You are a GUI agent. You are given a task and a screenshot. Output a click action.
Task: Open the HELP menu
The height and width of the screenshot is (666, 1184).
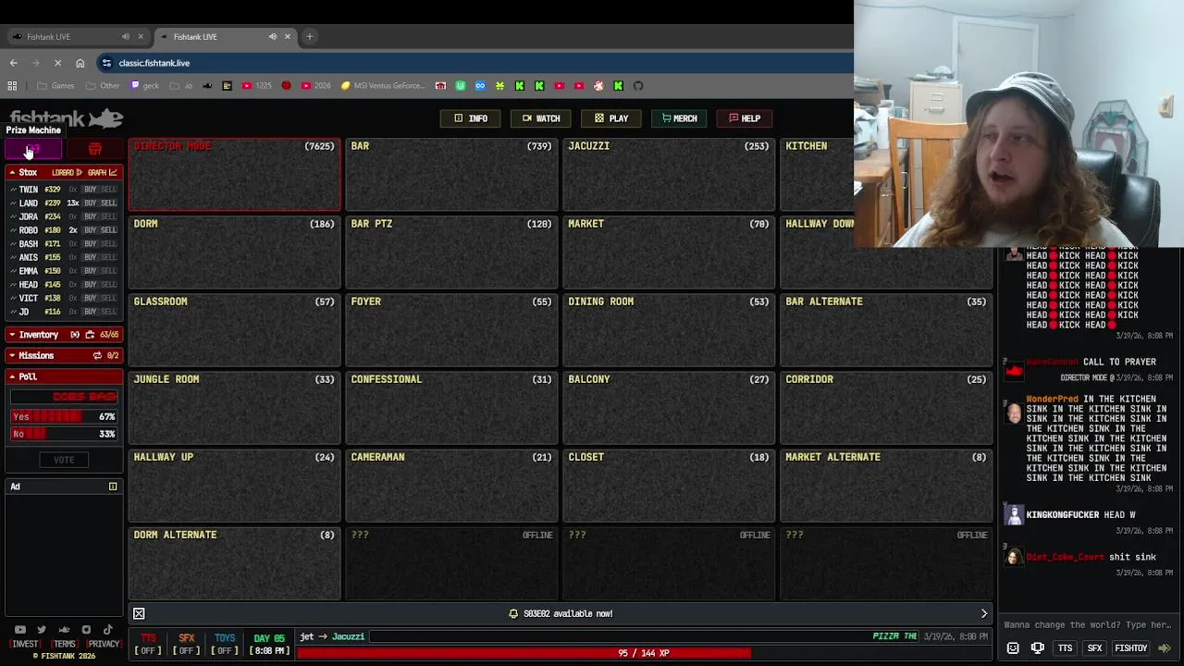(744, 118)
